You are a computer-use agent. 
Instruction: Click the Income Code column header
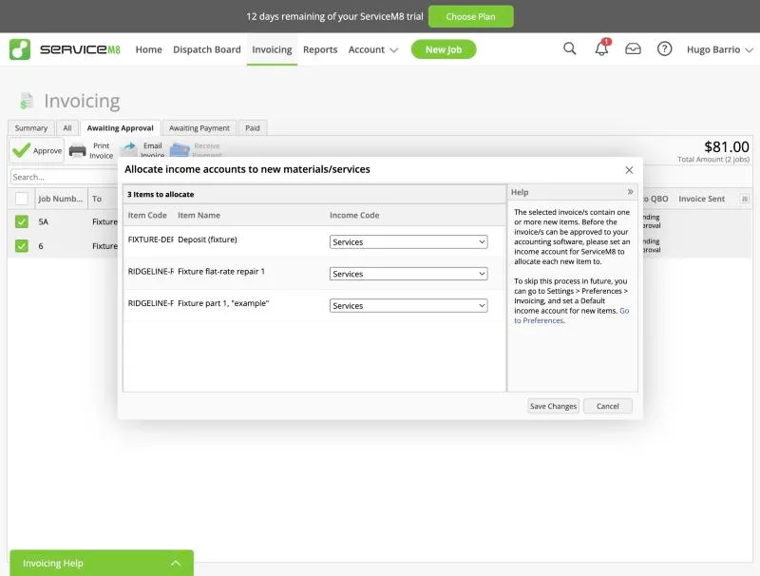[x=354, y=215]
